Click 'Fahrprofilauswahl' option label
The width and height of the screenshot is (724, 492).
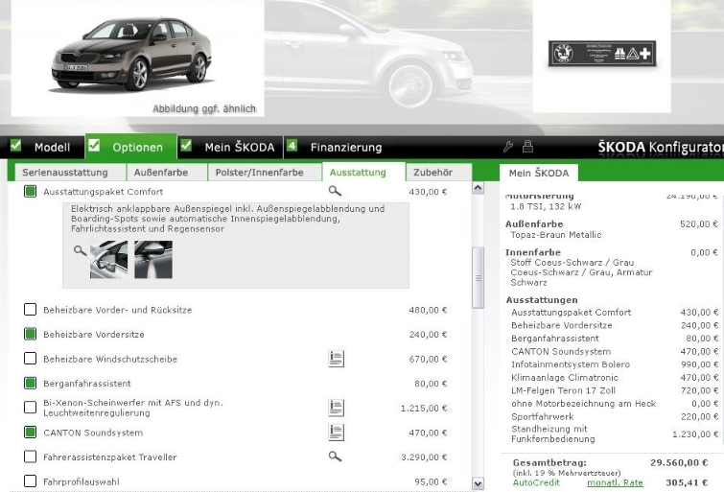coord(82,481)
